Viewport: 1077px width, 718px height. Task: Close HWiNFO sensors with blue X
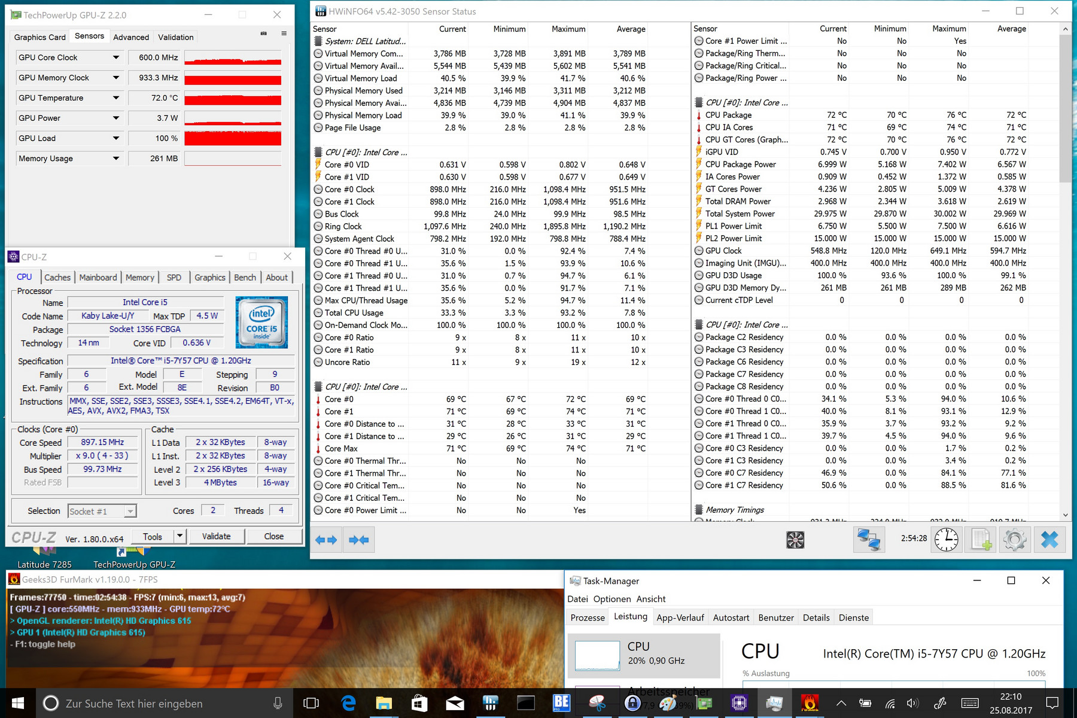(1049, 540)
